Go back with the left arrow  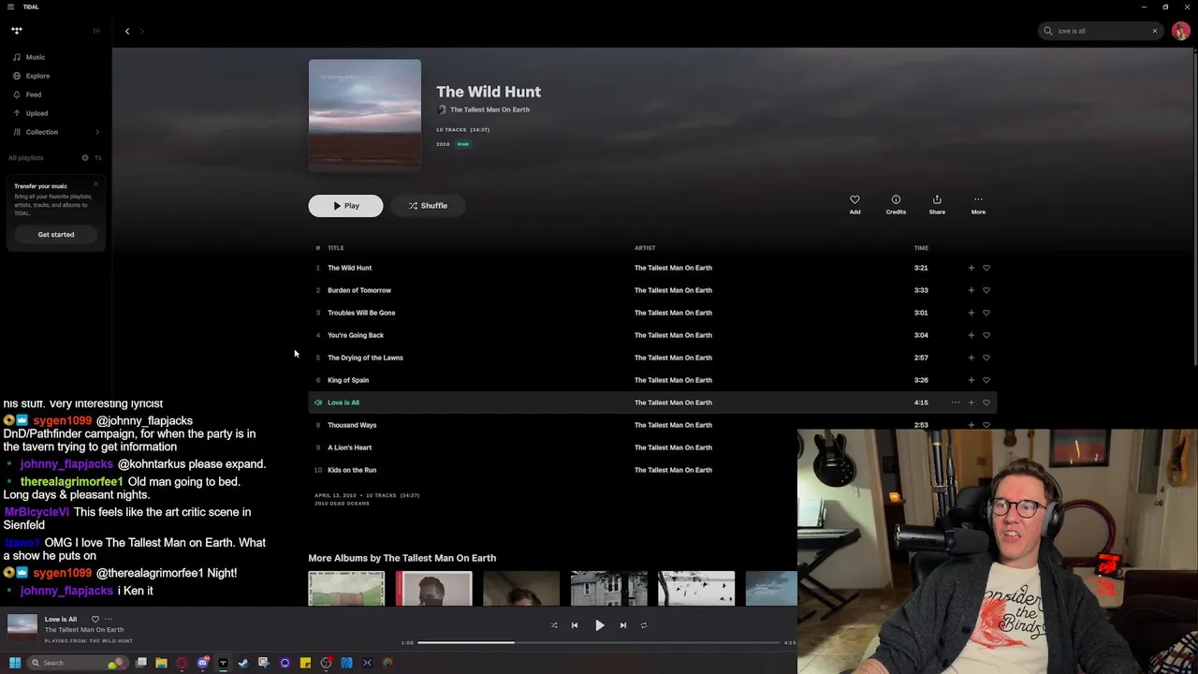(x=127, y=31)
